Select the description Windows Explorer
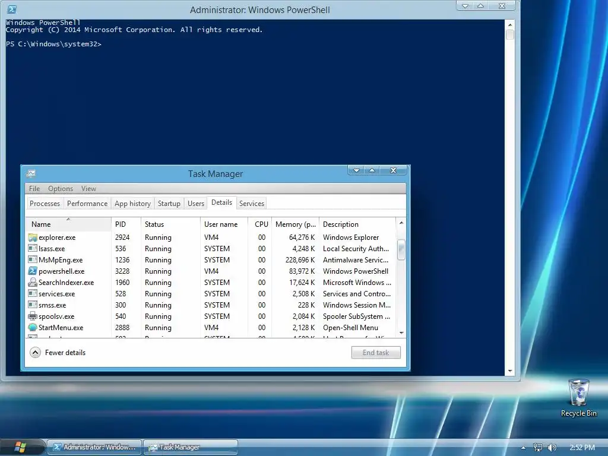This screenshot has height=456, width=608. coord(351,237)
